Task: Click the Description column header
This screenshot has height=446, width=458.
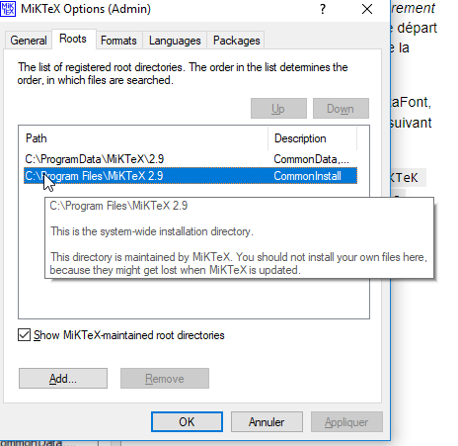Action: (313, 138)
